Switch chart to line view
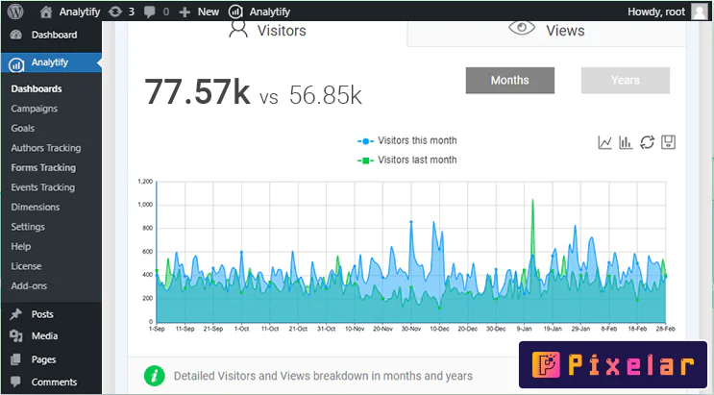The width and height of the screenshot is (714, 395). (604, 142)
